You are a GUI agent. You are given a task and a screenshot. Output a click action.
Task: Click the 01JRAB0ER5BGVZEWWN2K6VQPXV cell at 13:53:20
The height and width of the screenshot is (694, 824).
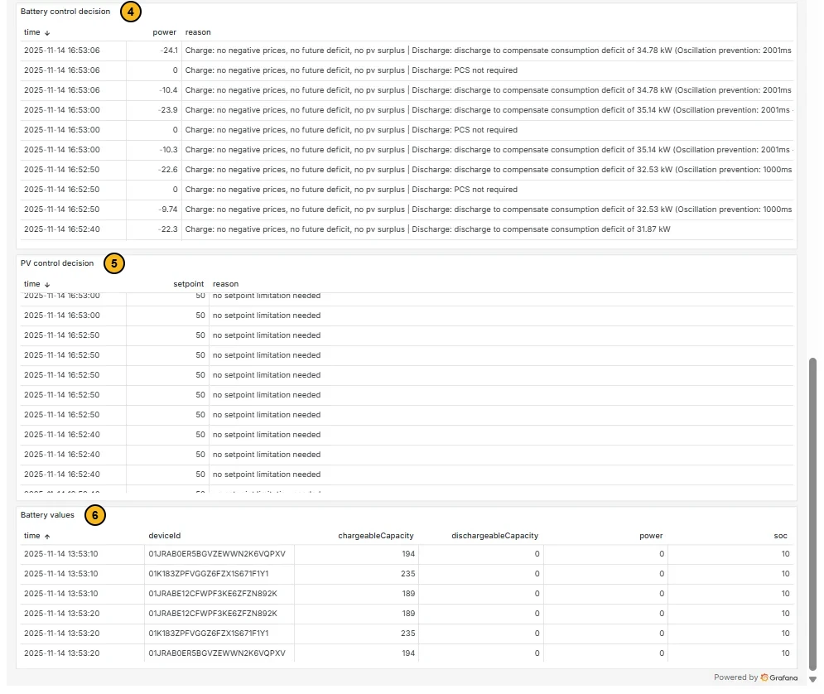click(219, 653)
